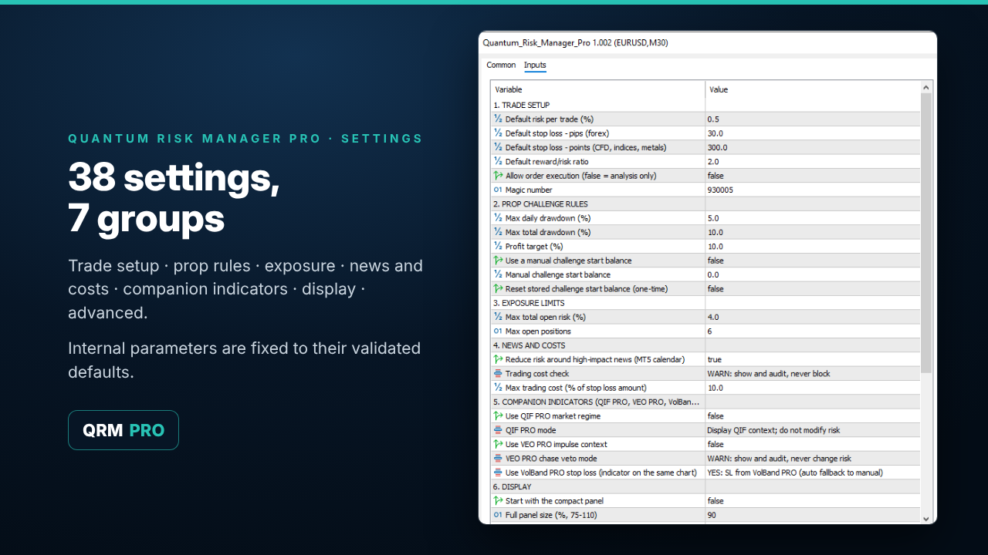Select the icon next to Max total open risk (%)
The width and height of the screenshot is (988, 555).
498,317
